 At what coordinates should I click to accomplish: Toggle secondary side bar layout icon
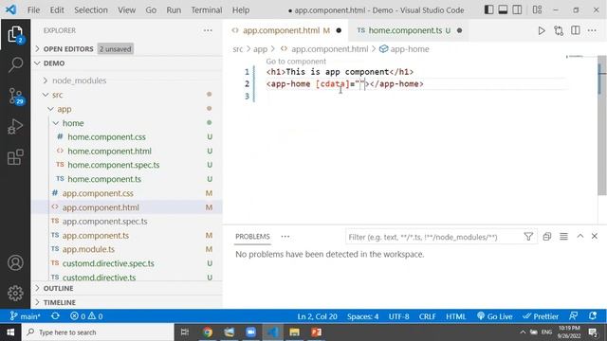click(x=517, y=9)
